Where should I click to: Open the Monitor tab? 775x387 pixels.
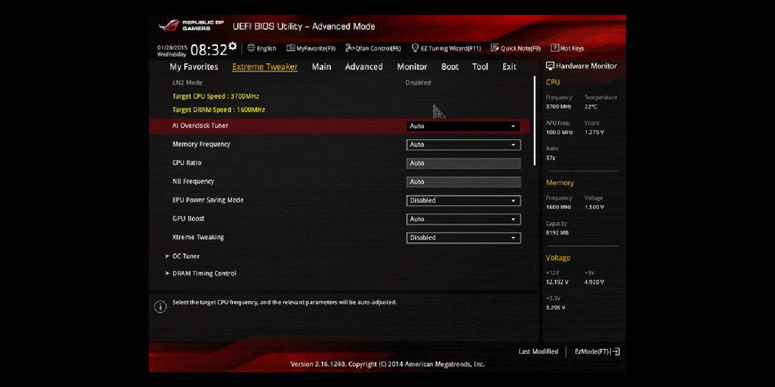412,67
